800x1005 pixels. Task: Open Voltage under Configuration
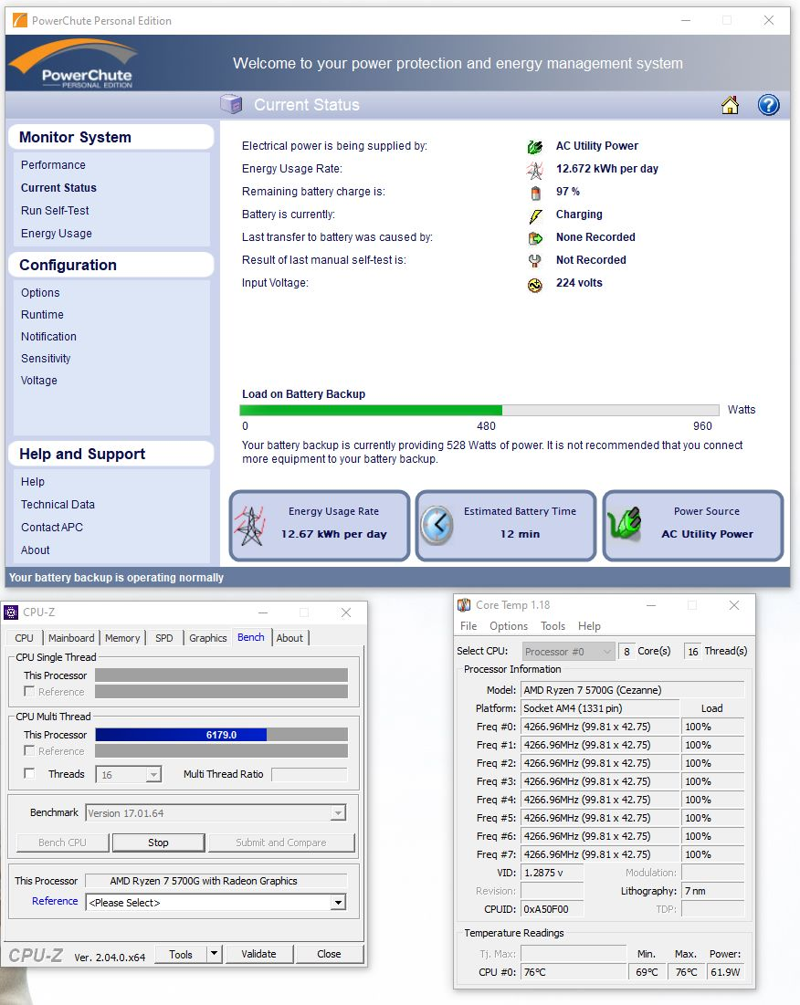click(x=39, y=381)
